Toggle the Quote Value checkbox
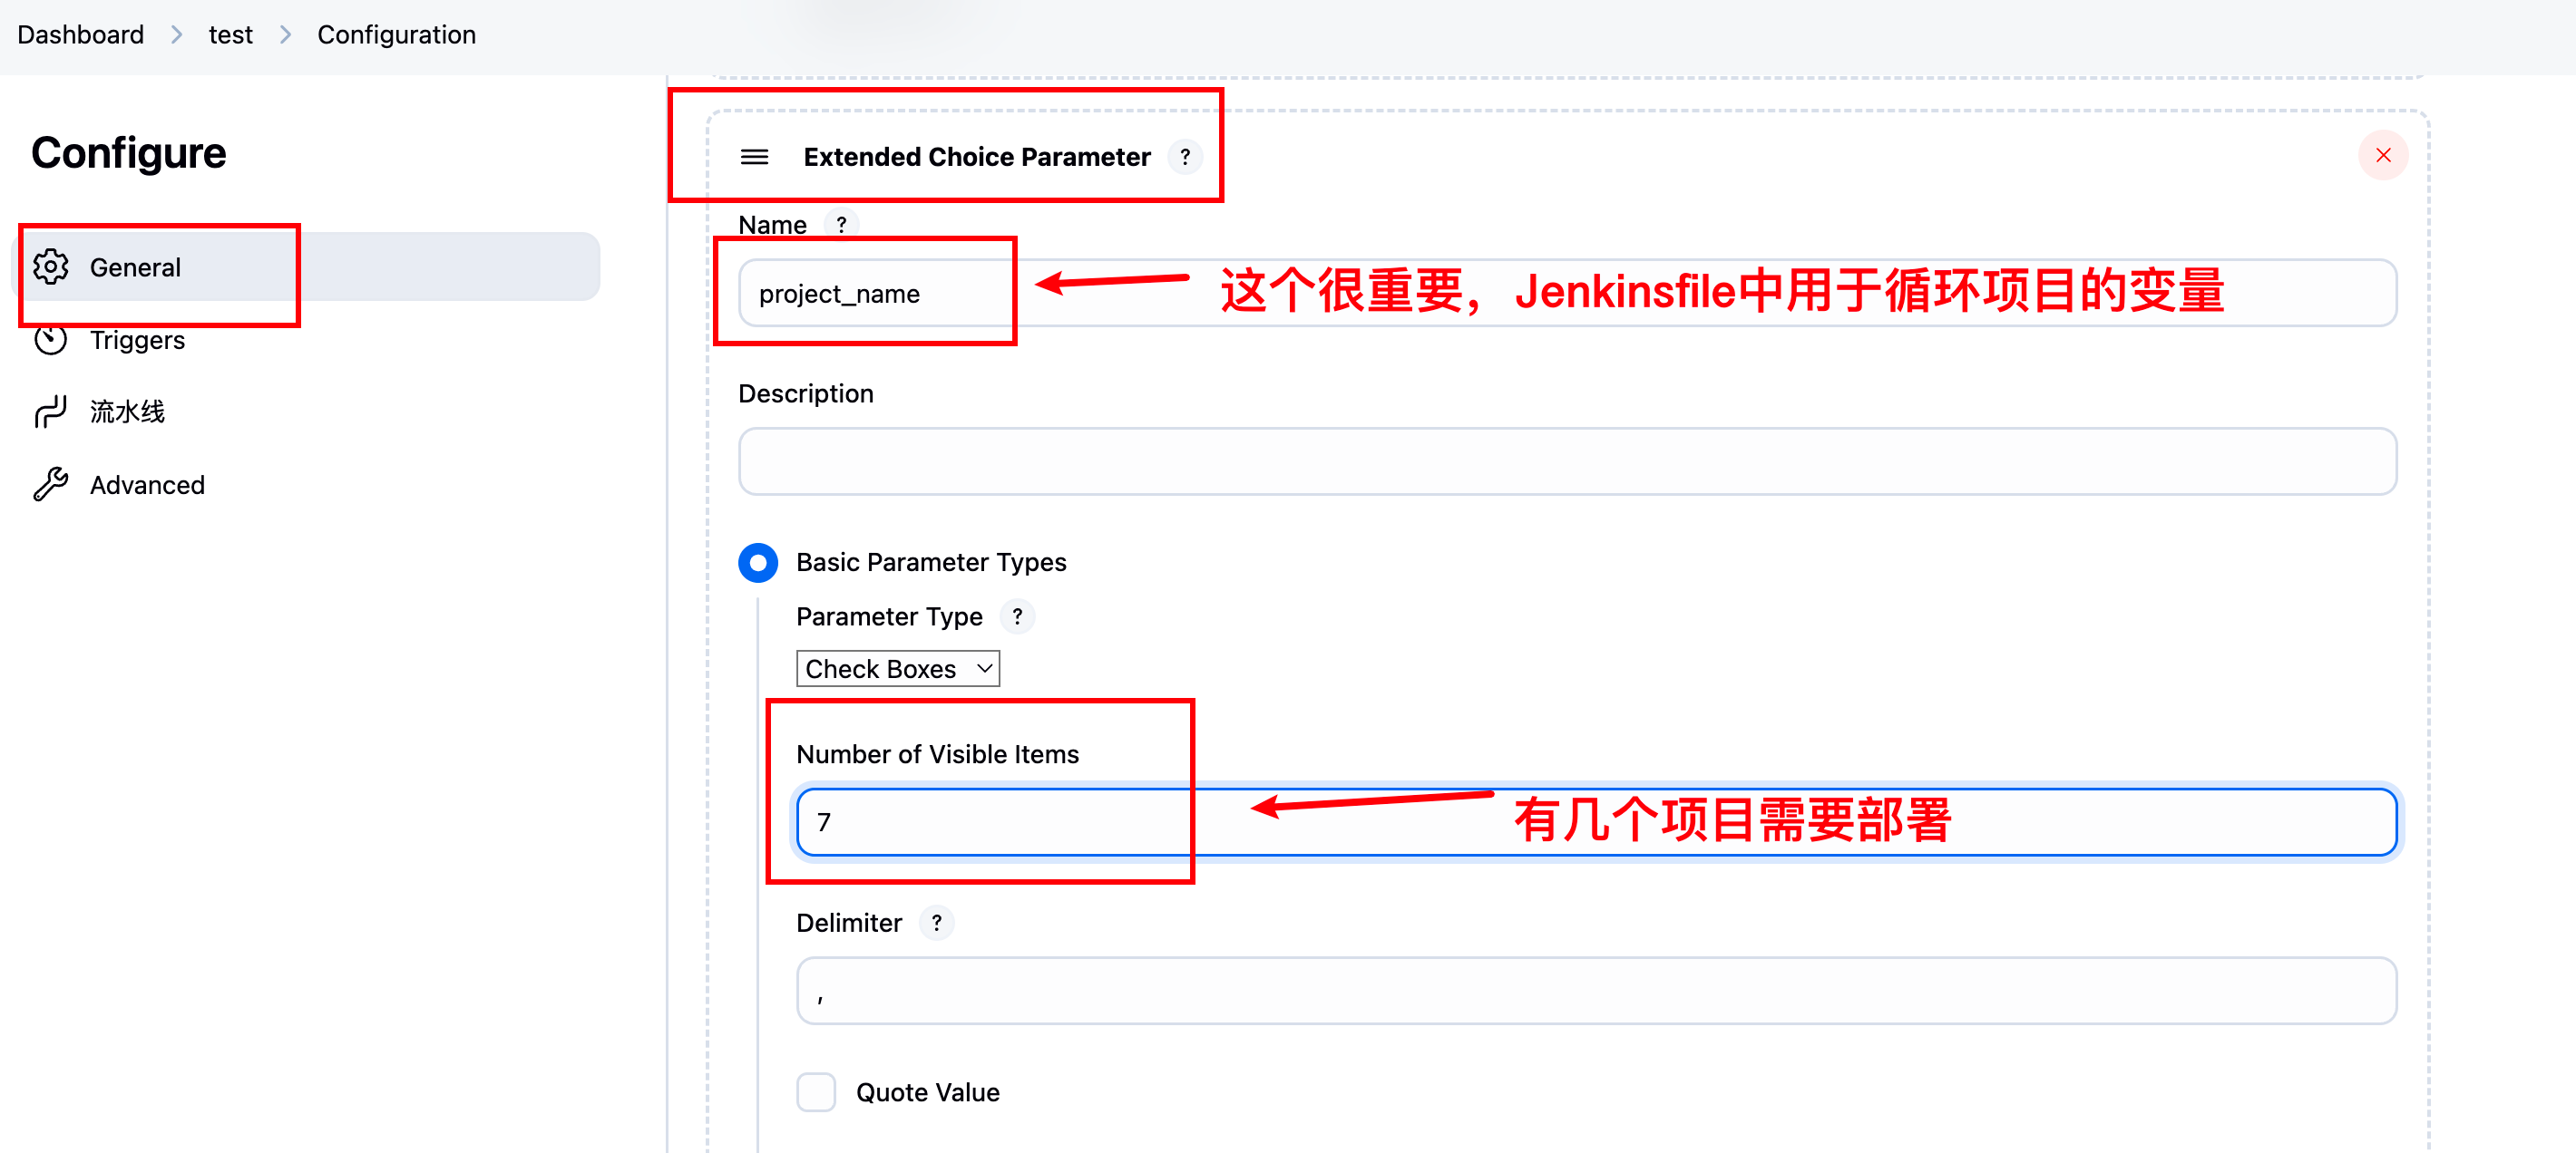The height and width of the screenshot is (1153, 2576). coord(816,1092)
